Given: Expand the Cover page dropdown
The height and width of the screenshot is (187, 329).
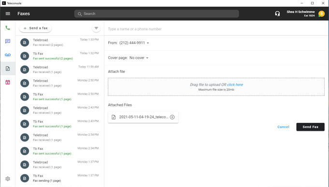Looking at the screenshot, I should [147, 58].
